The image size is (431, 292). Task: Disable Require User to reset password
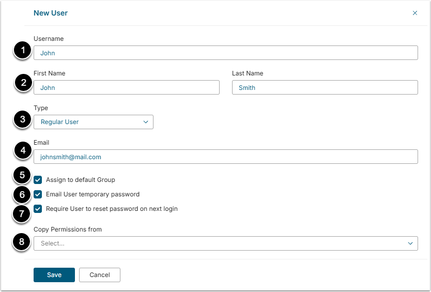pos(38,209)
